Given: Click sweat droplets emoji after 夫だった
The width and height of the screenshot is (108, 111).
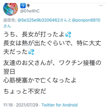Looking at the screenshot, I should pyautogui.click(x=31, y=52).
